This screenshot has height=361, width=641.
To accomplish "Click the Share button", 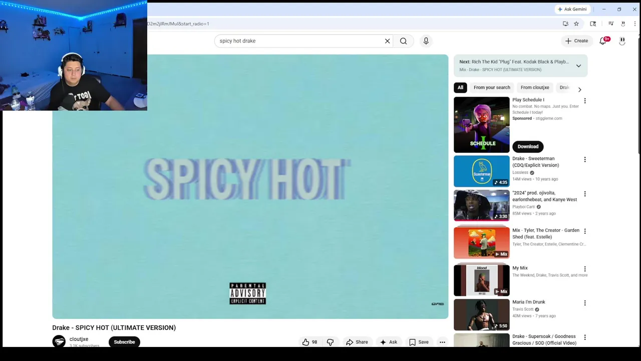I will pos(357,342).
